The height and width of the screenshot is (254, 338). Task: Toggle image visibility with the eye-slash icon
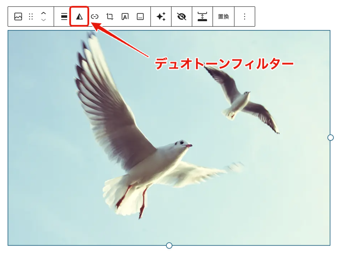click(x=182, y=16)
